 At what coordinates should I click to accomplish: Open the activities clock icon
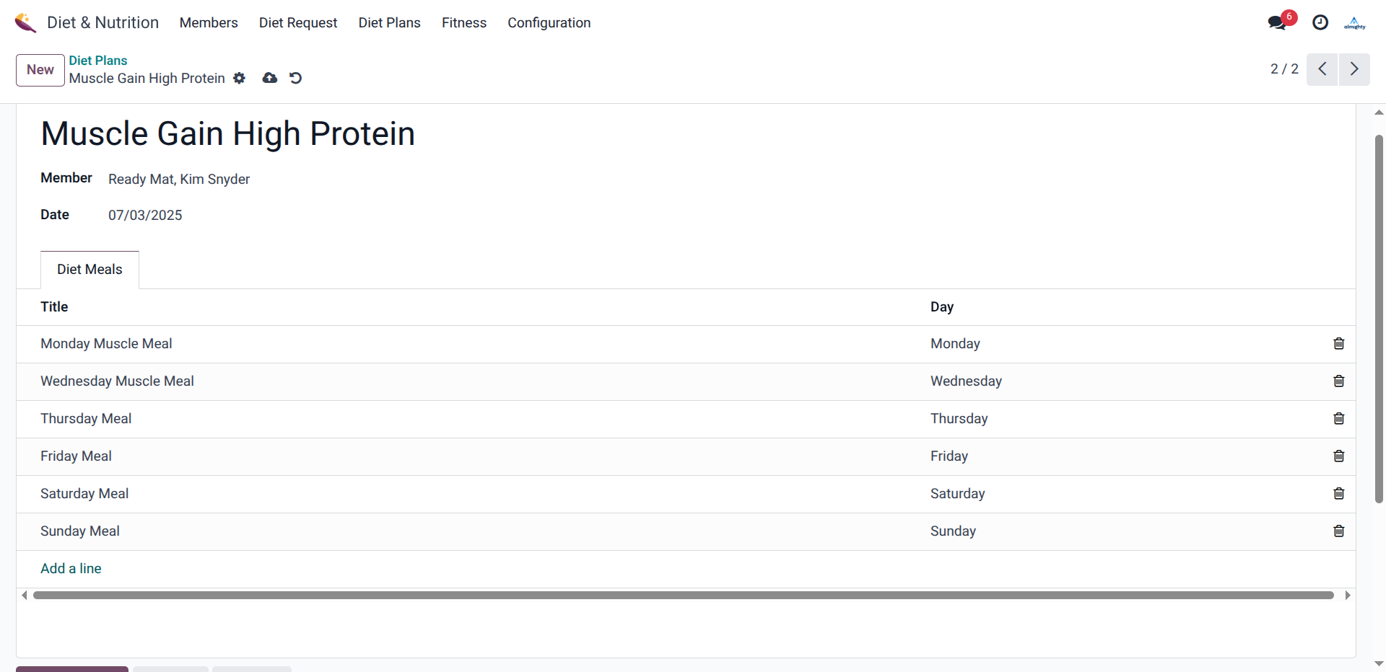1320,22
